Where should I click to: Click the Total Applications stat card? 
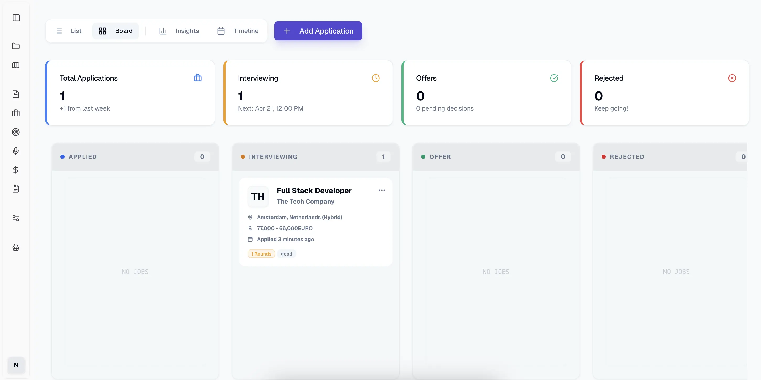(130, 93)
